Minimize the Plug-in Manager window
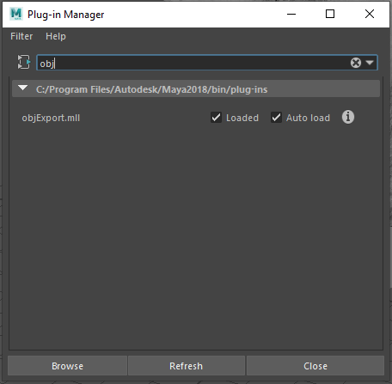Screen dimensions: 392x384 tap(291, 14)
